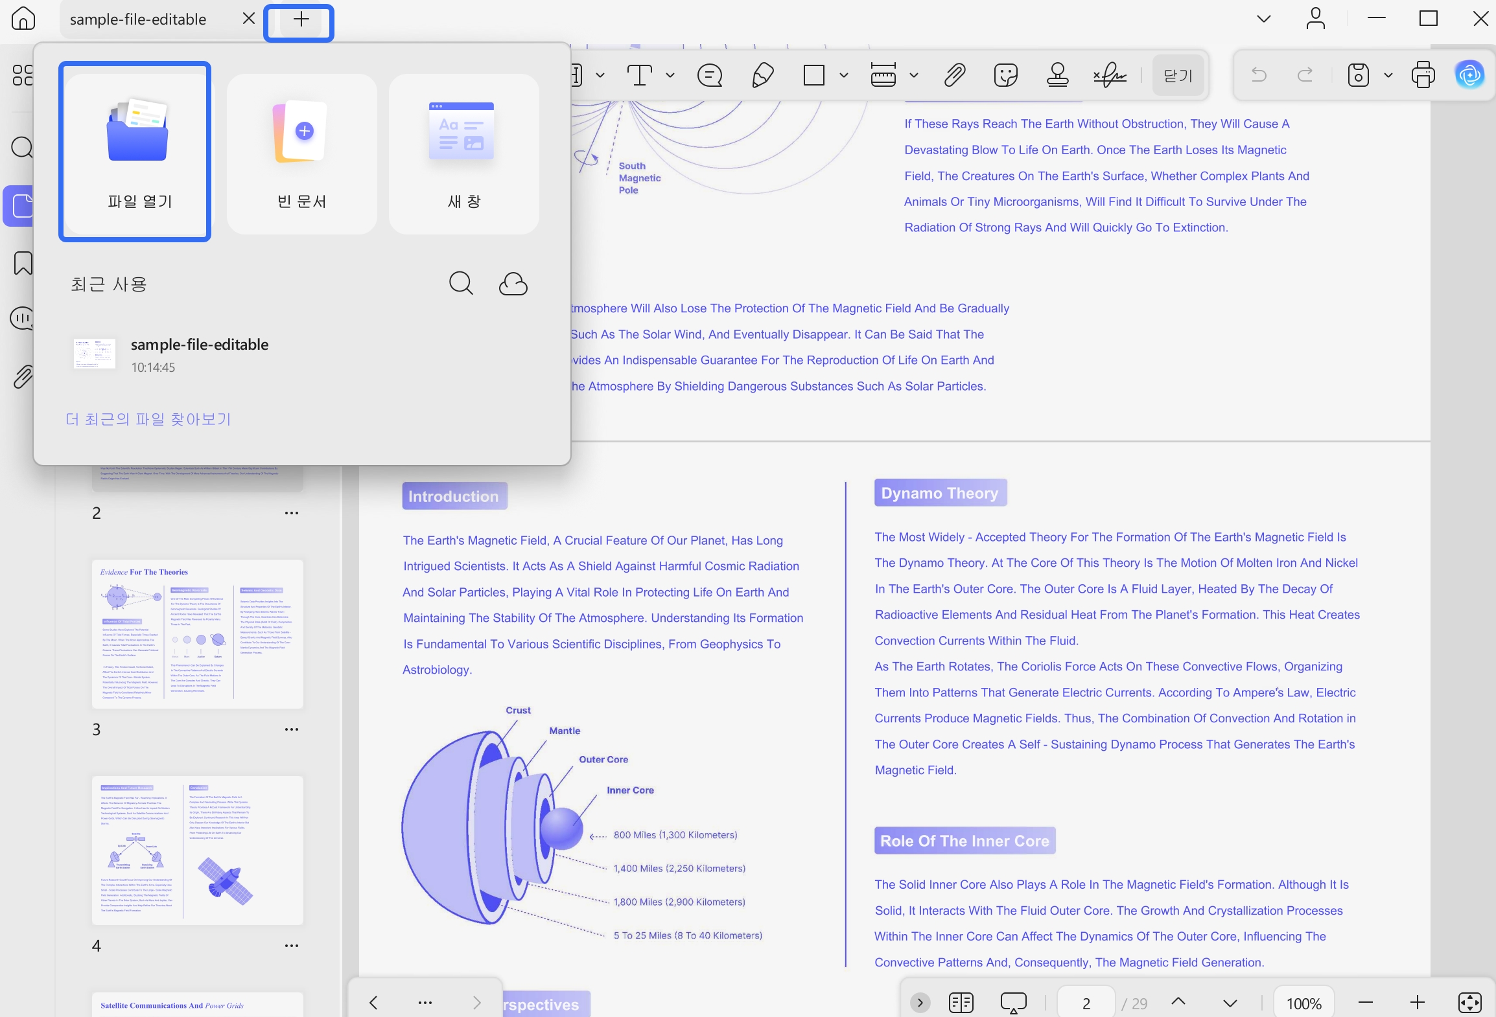Image resolution: width=1496 pixels, height=1017 pixels.
Task: Select page 3 thumbnail
Action: 198,634
